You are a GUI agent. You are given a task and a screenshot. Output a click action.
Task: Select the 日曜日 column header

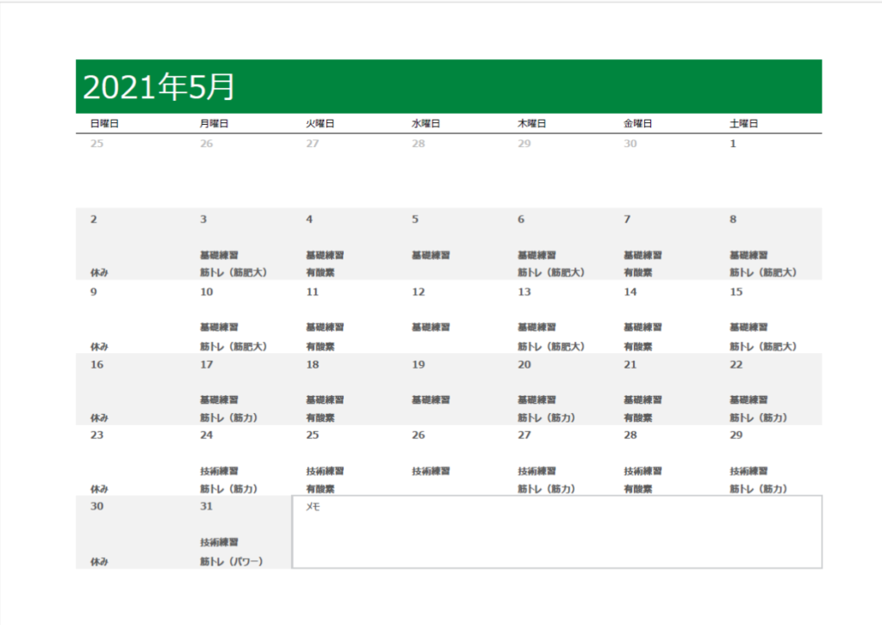click(104, 124)
